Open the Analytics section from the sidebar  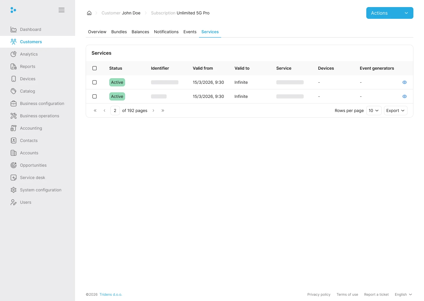pos(29,54)
